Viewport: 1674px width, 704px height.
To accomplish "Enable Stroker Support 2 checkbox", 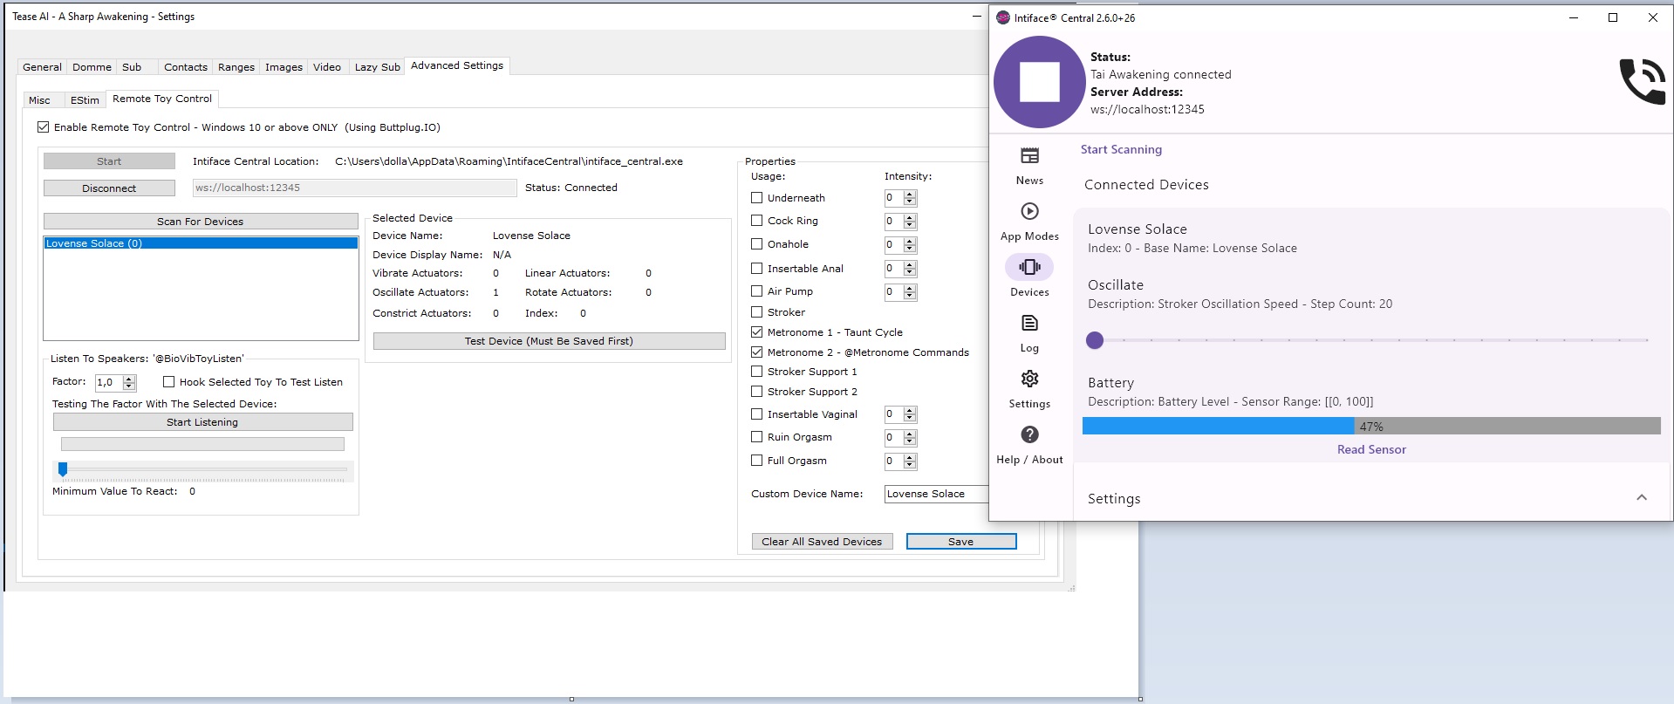I will click(x=757, y=392).
